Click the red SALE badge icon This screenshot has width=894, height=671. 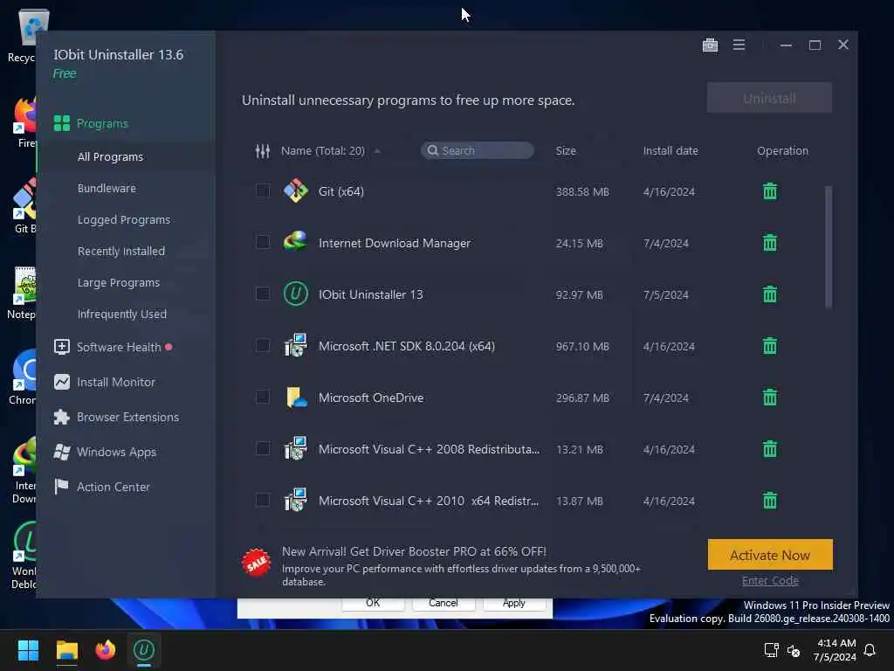(256, 563)
